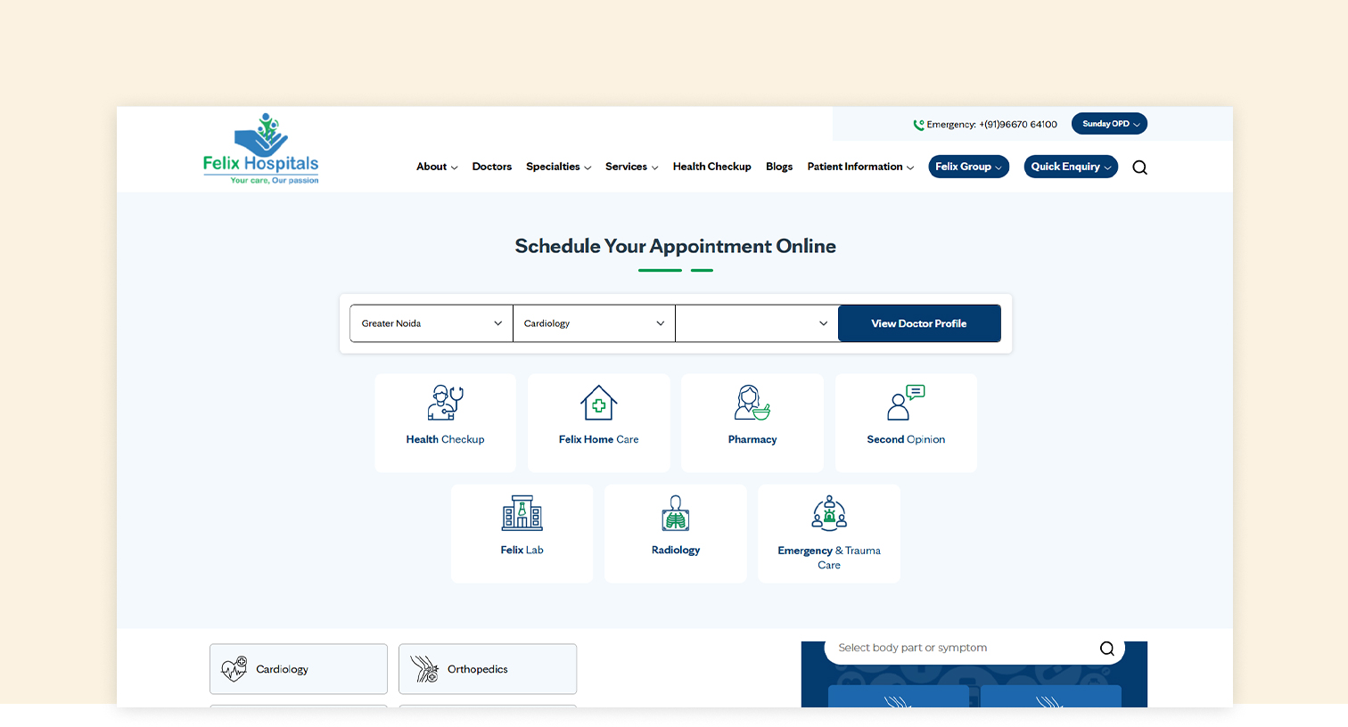Screen dimensions: 1348x727
Task: Click the View Doctor Profile button
Action: [x=919, y=323]
